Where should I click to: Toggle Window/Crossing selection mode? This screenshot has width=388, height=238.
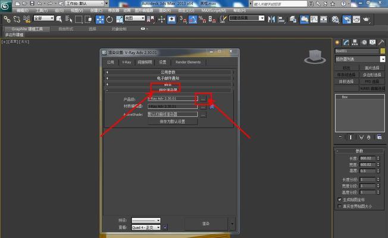click(88, 19)
